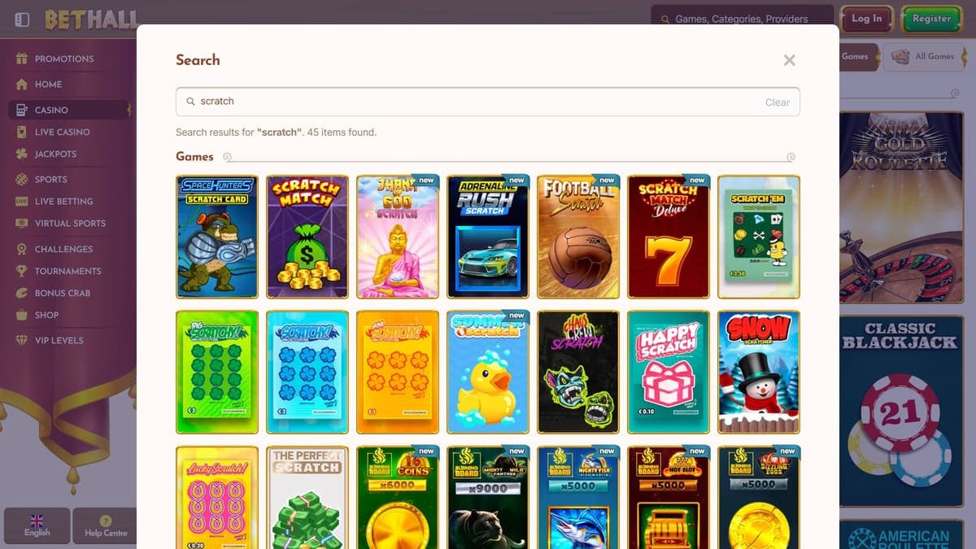This screenshot has width=976, height=549.
Task: Open the English language selector
Action: (37, 526)
